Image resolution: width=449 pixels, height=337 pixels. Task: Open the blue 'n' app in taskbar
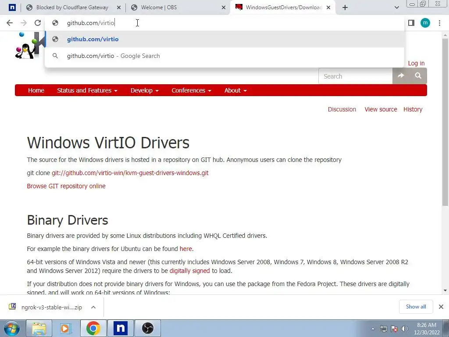pos(121,328)
